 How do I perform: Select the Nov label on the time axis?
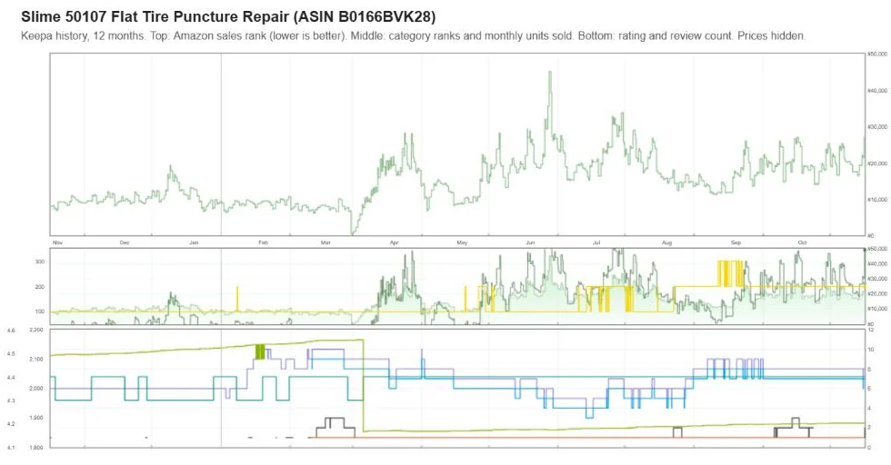pyautogui.click(x=57, y=242)
